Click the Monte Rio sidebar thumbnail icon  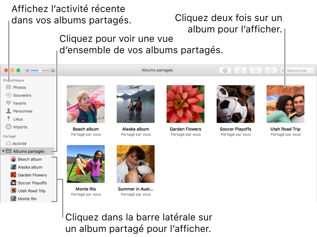point(13,199)
